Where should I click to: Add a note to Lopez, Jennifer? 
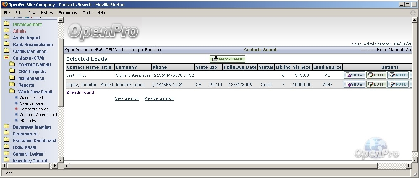tap(398, 84)
